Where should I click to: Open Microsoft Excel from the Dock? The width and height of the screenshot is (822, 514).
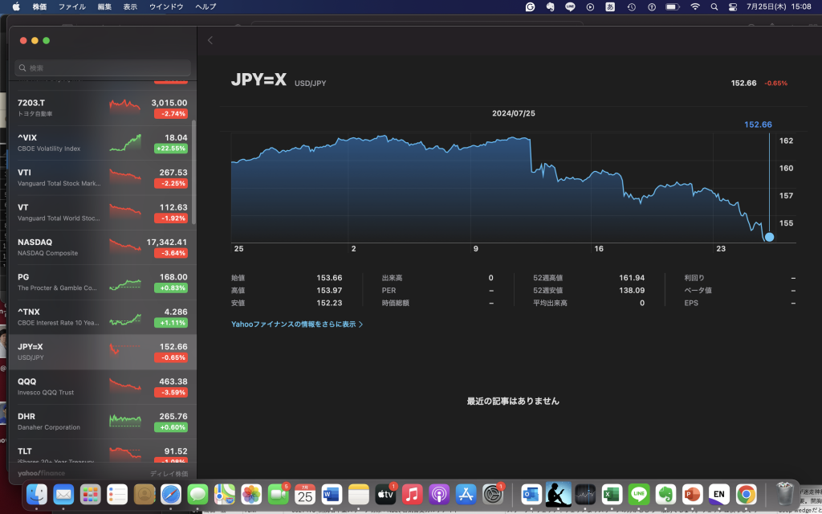(612, 494)
